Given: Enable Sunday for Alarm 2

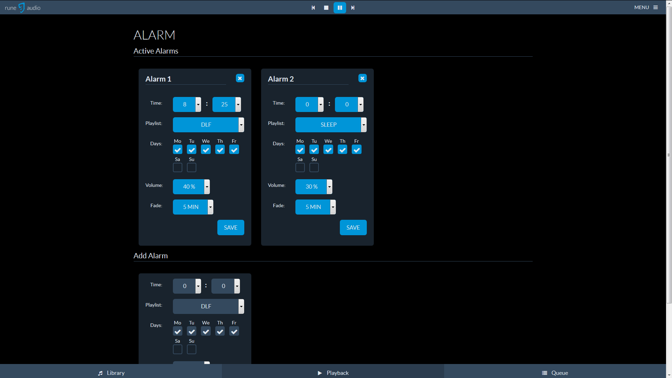Looking at the screenshot, I should [x=314, y=168].
